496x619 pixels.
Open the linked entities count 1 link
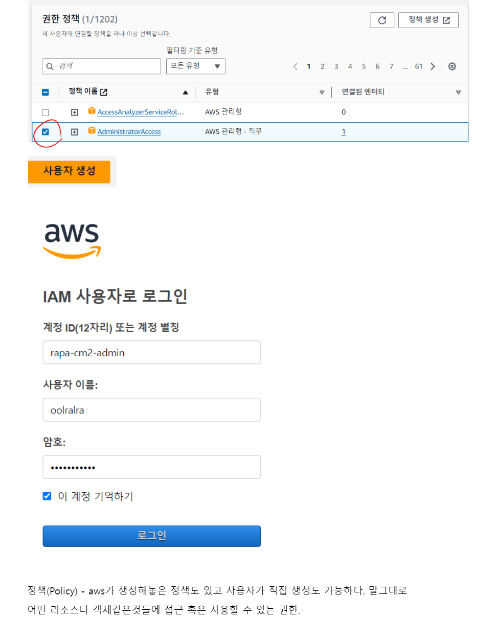point(344,132)
